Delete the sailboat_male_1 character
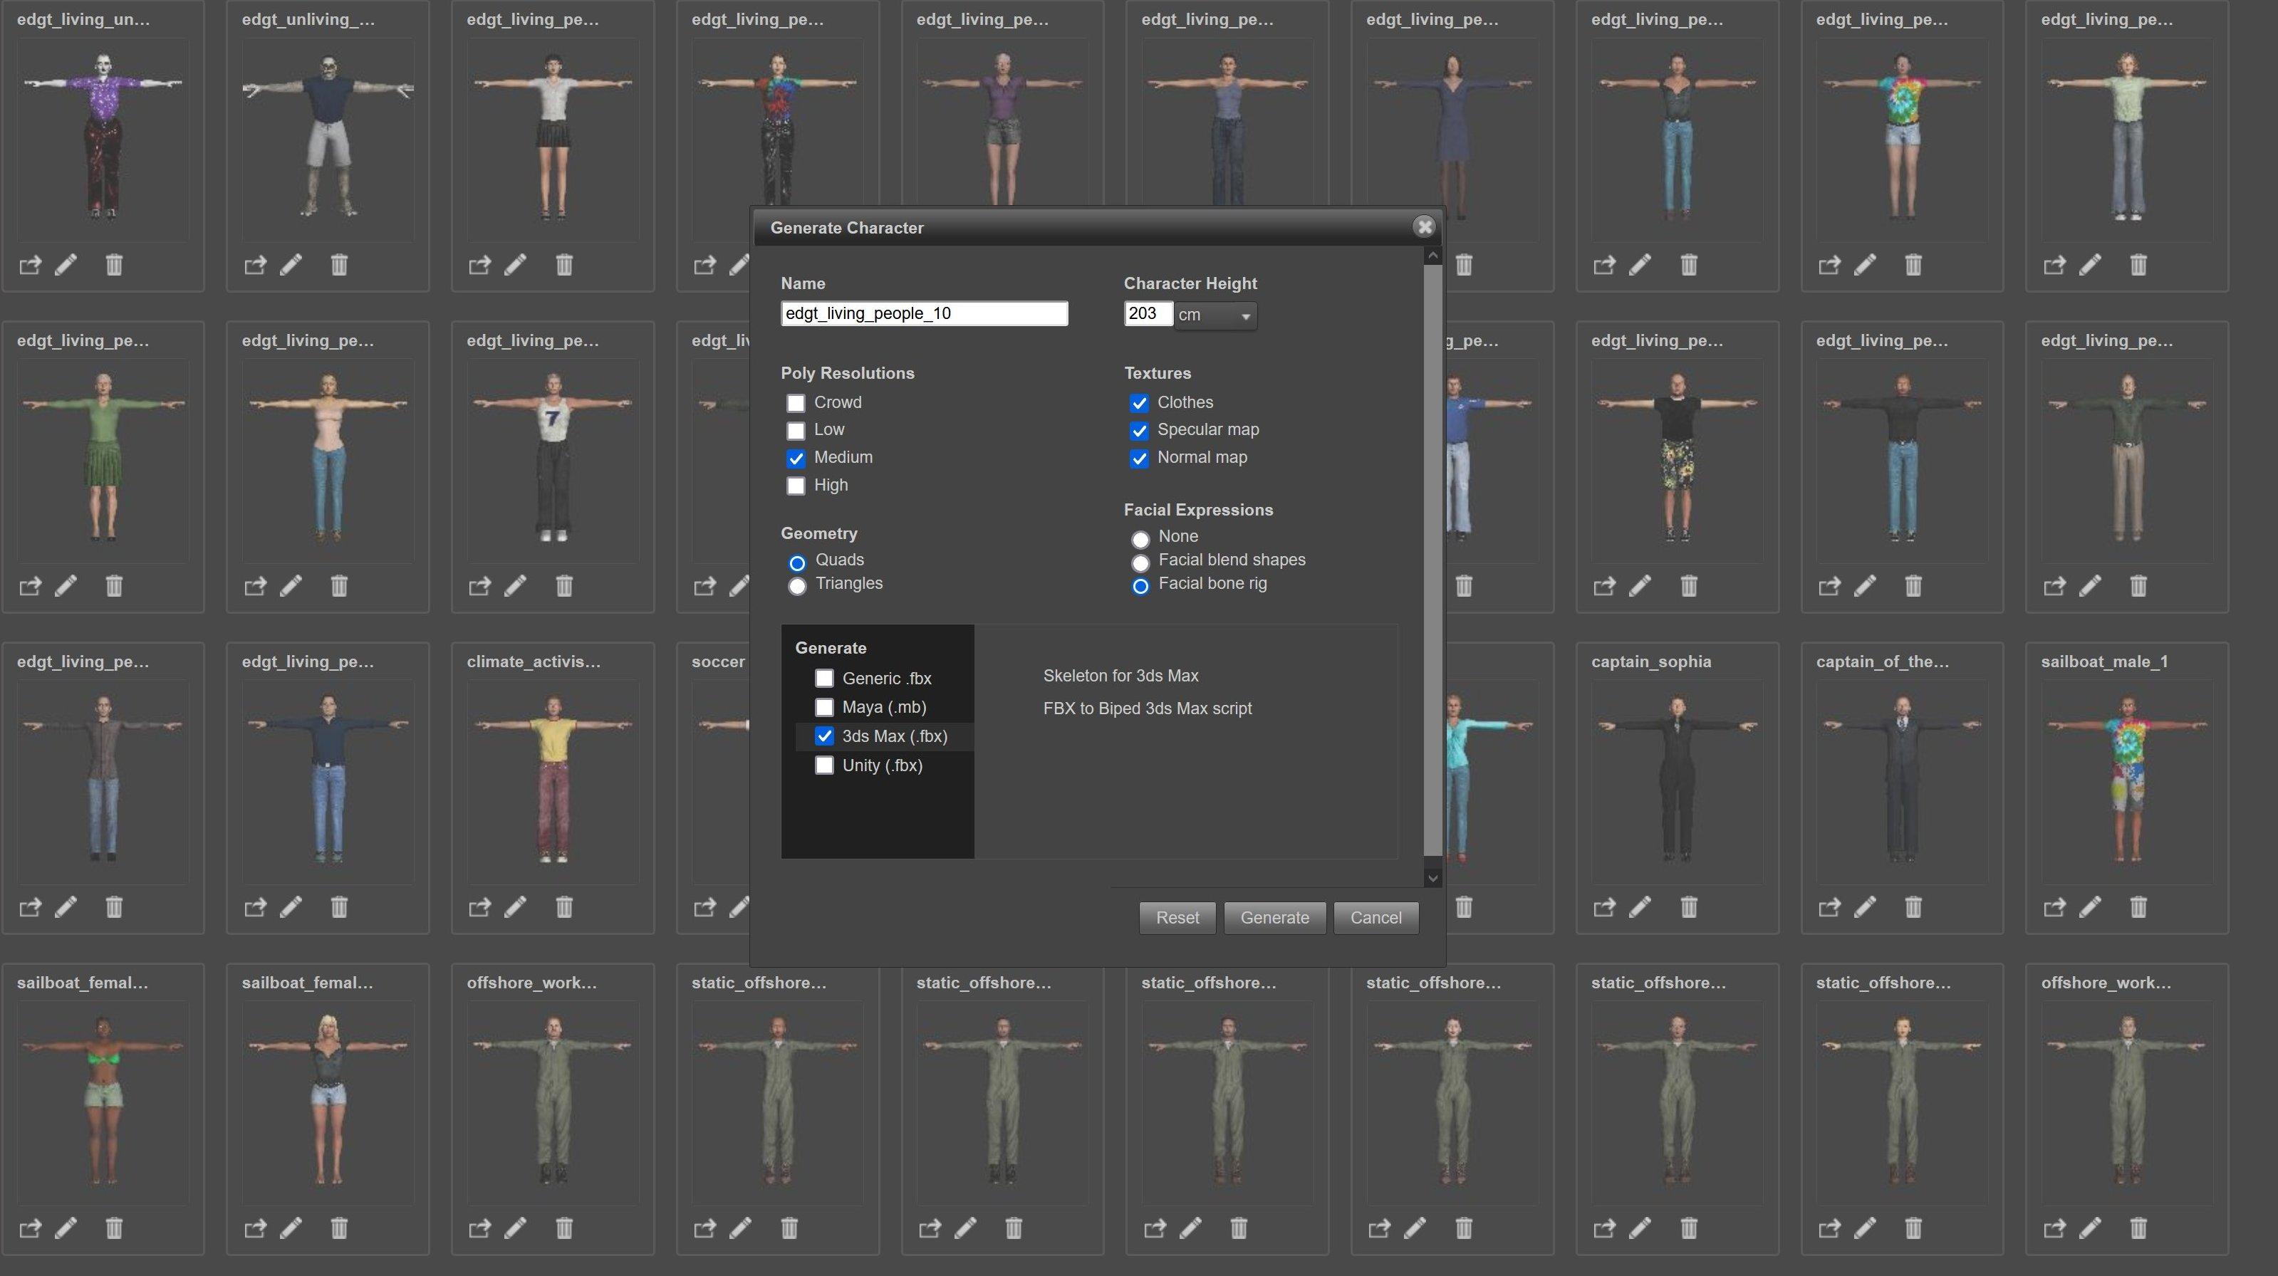 (2138, 906)
